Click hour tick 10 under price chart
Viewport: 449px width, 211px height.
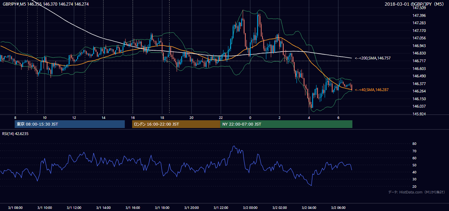[x=45, y=117]
